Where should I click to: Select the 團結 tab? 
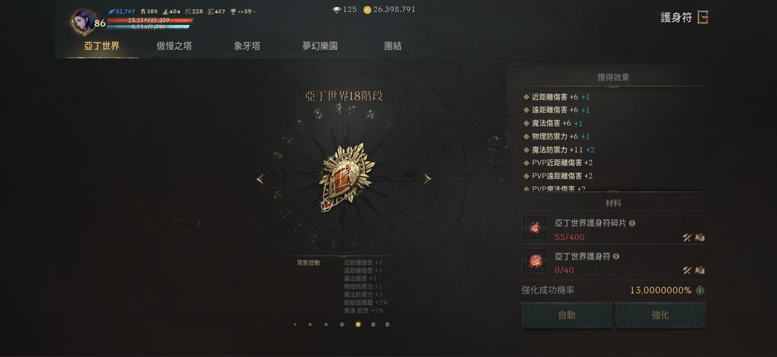point(393,46)
